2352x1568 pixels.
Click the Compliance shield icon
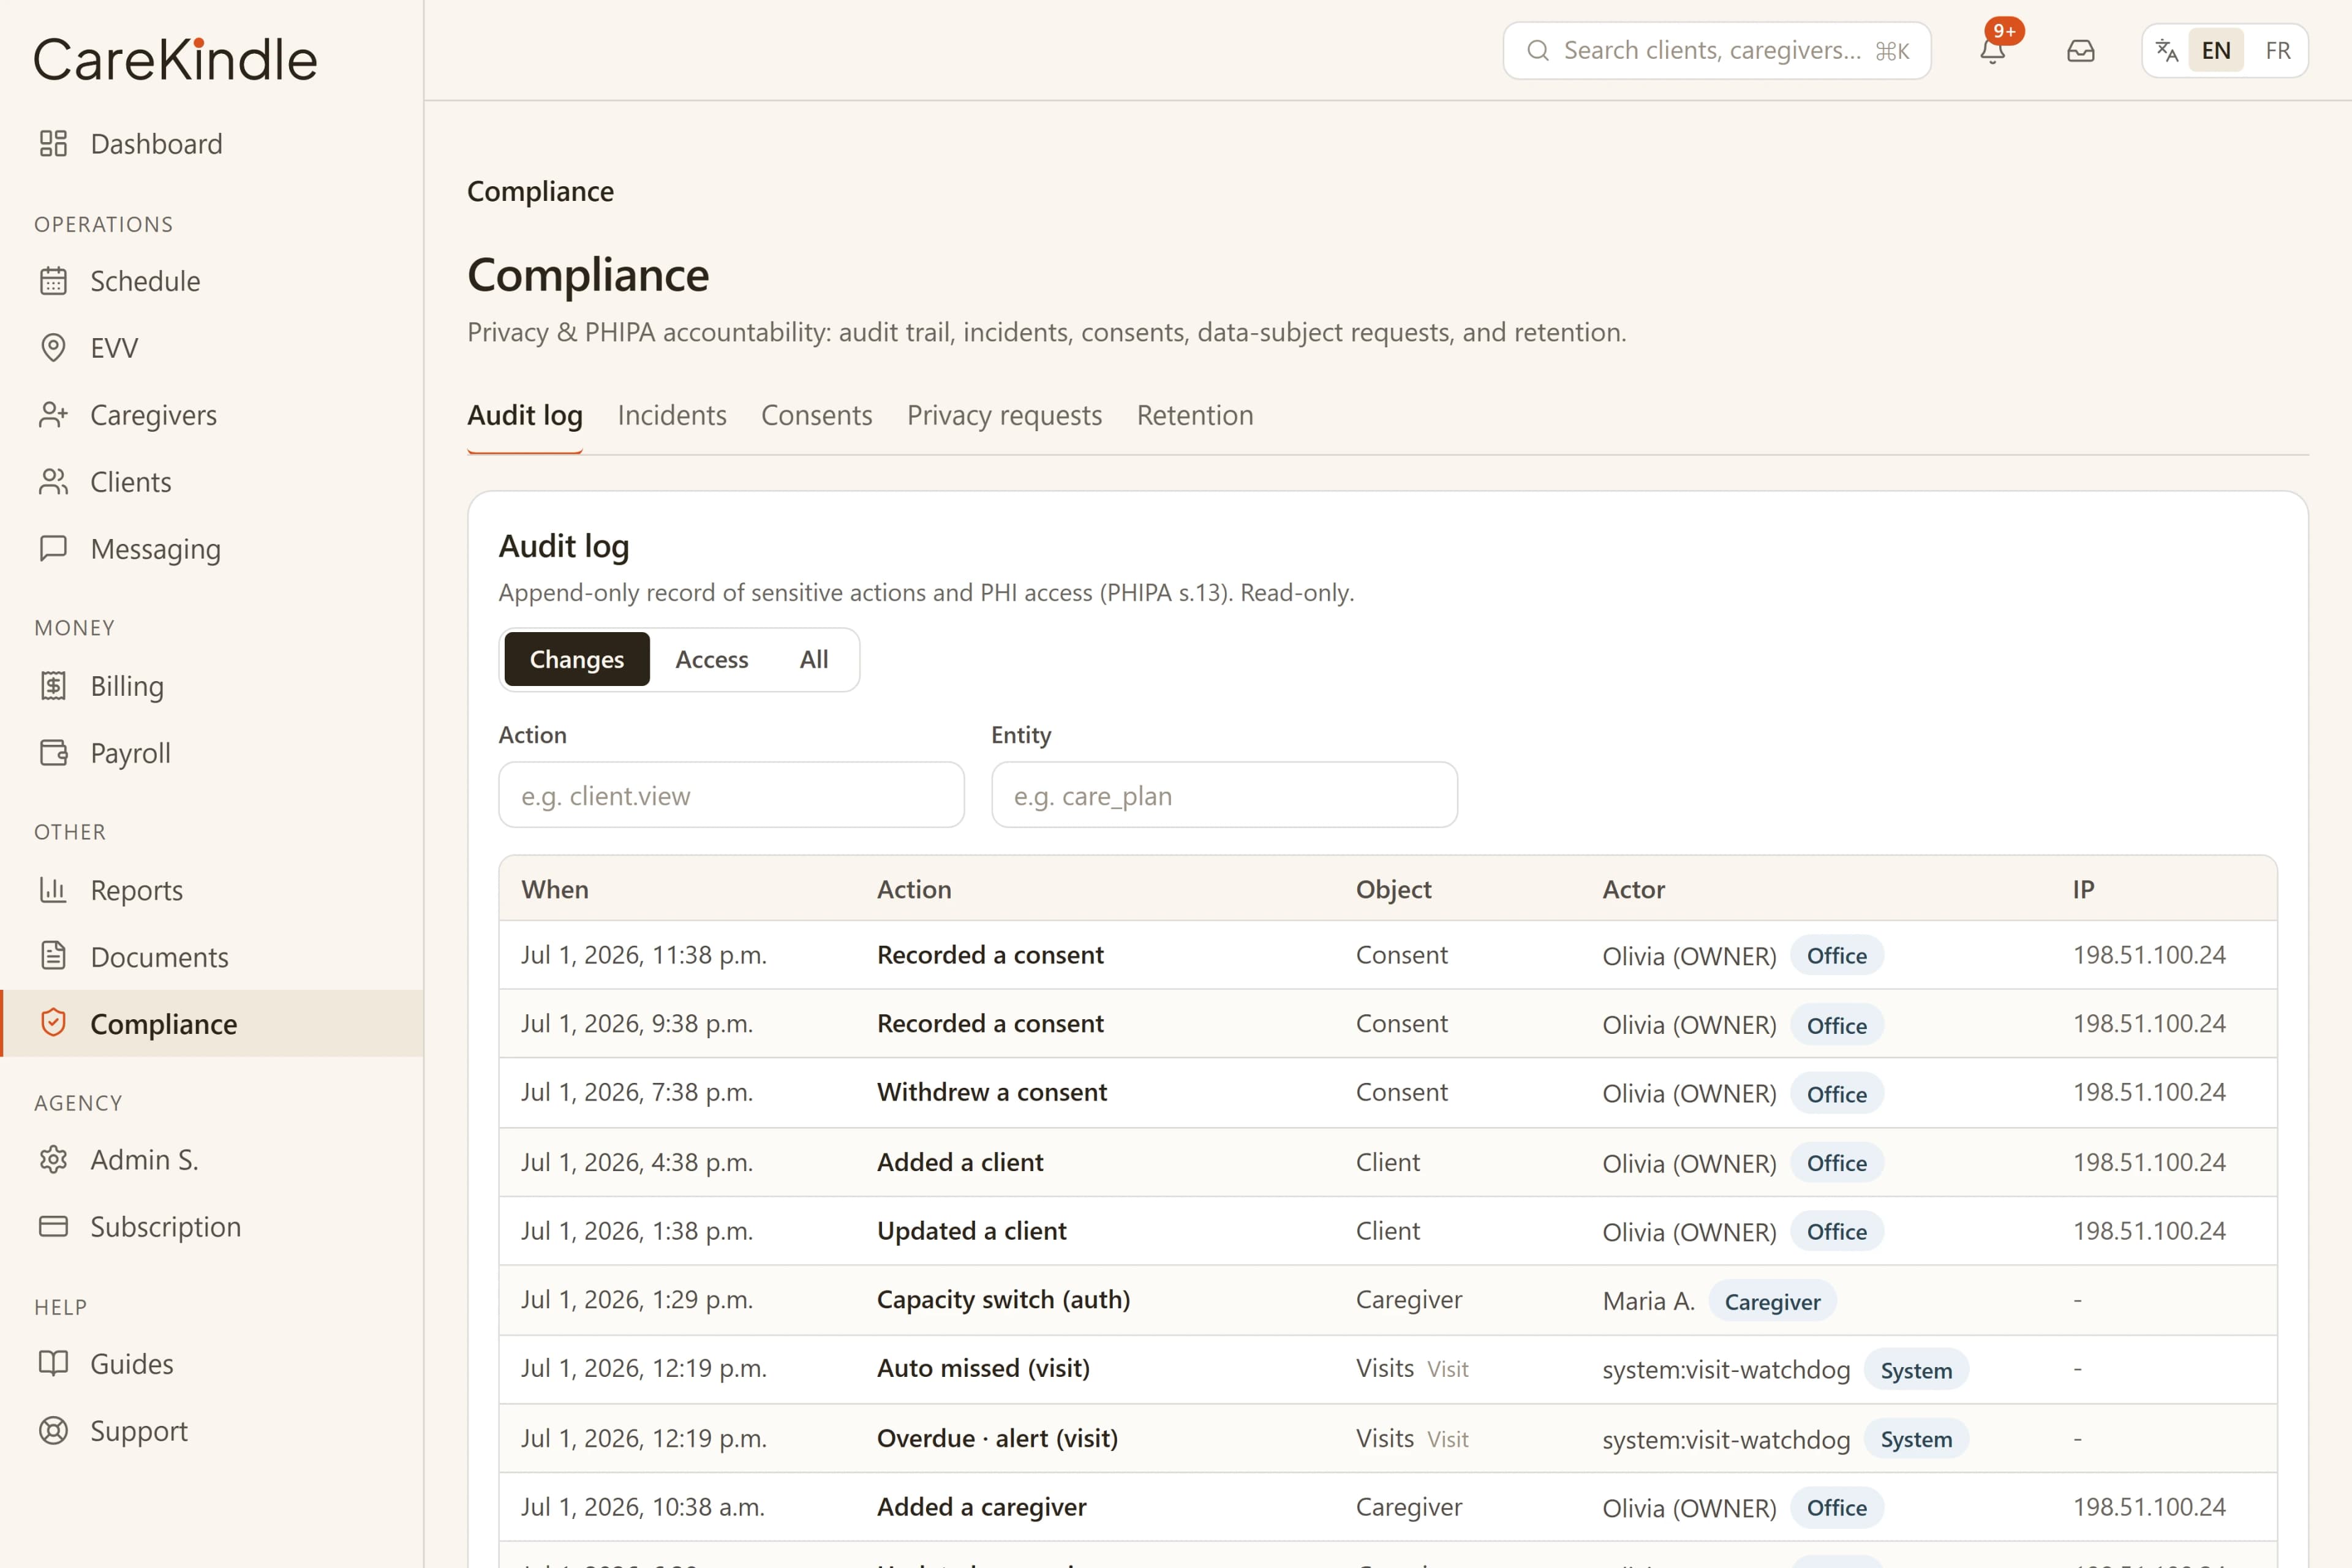coord(53,1023)
